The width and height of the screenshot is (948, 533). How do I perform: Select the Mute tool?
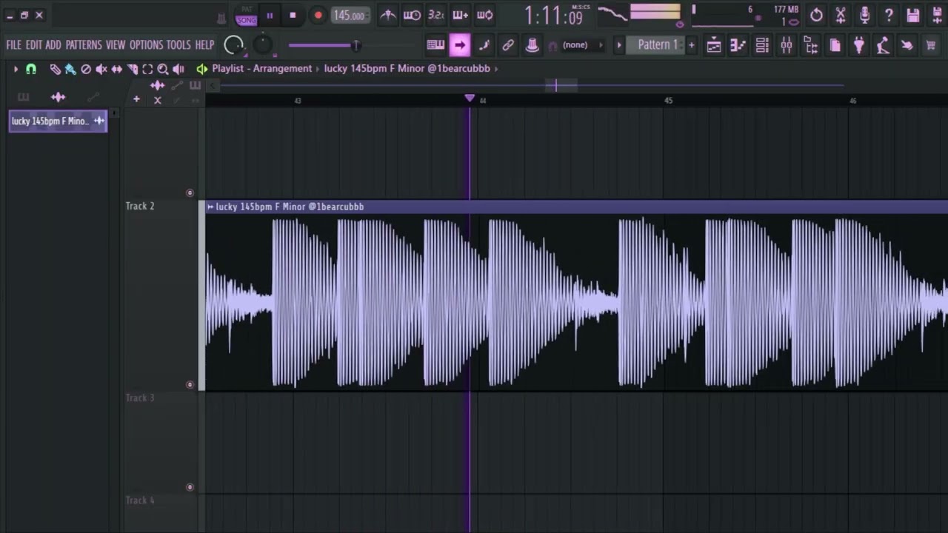(x=101, y=69)
